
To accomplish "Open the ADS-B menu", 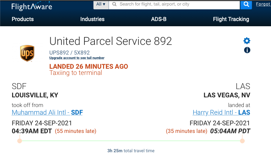I will pyautogui.click(x=159, y=19).
